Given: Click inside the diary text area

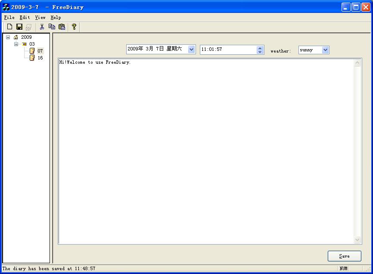Looking at the screenshot, I should click(206, 151).
